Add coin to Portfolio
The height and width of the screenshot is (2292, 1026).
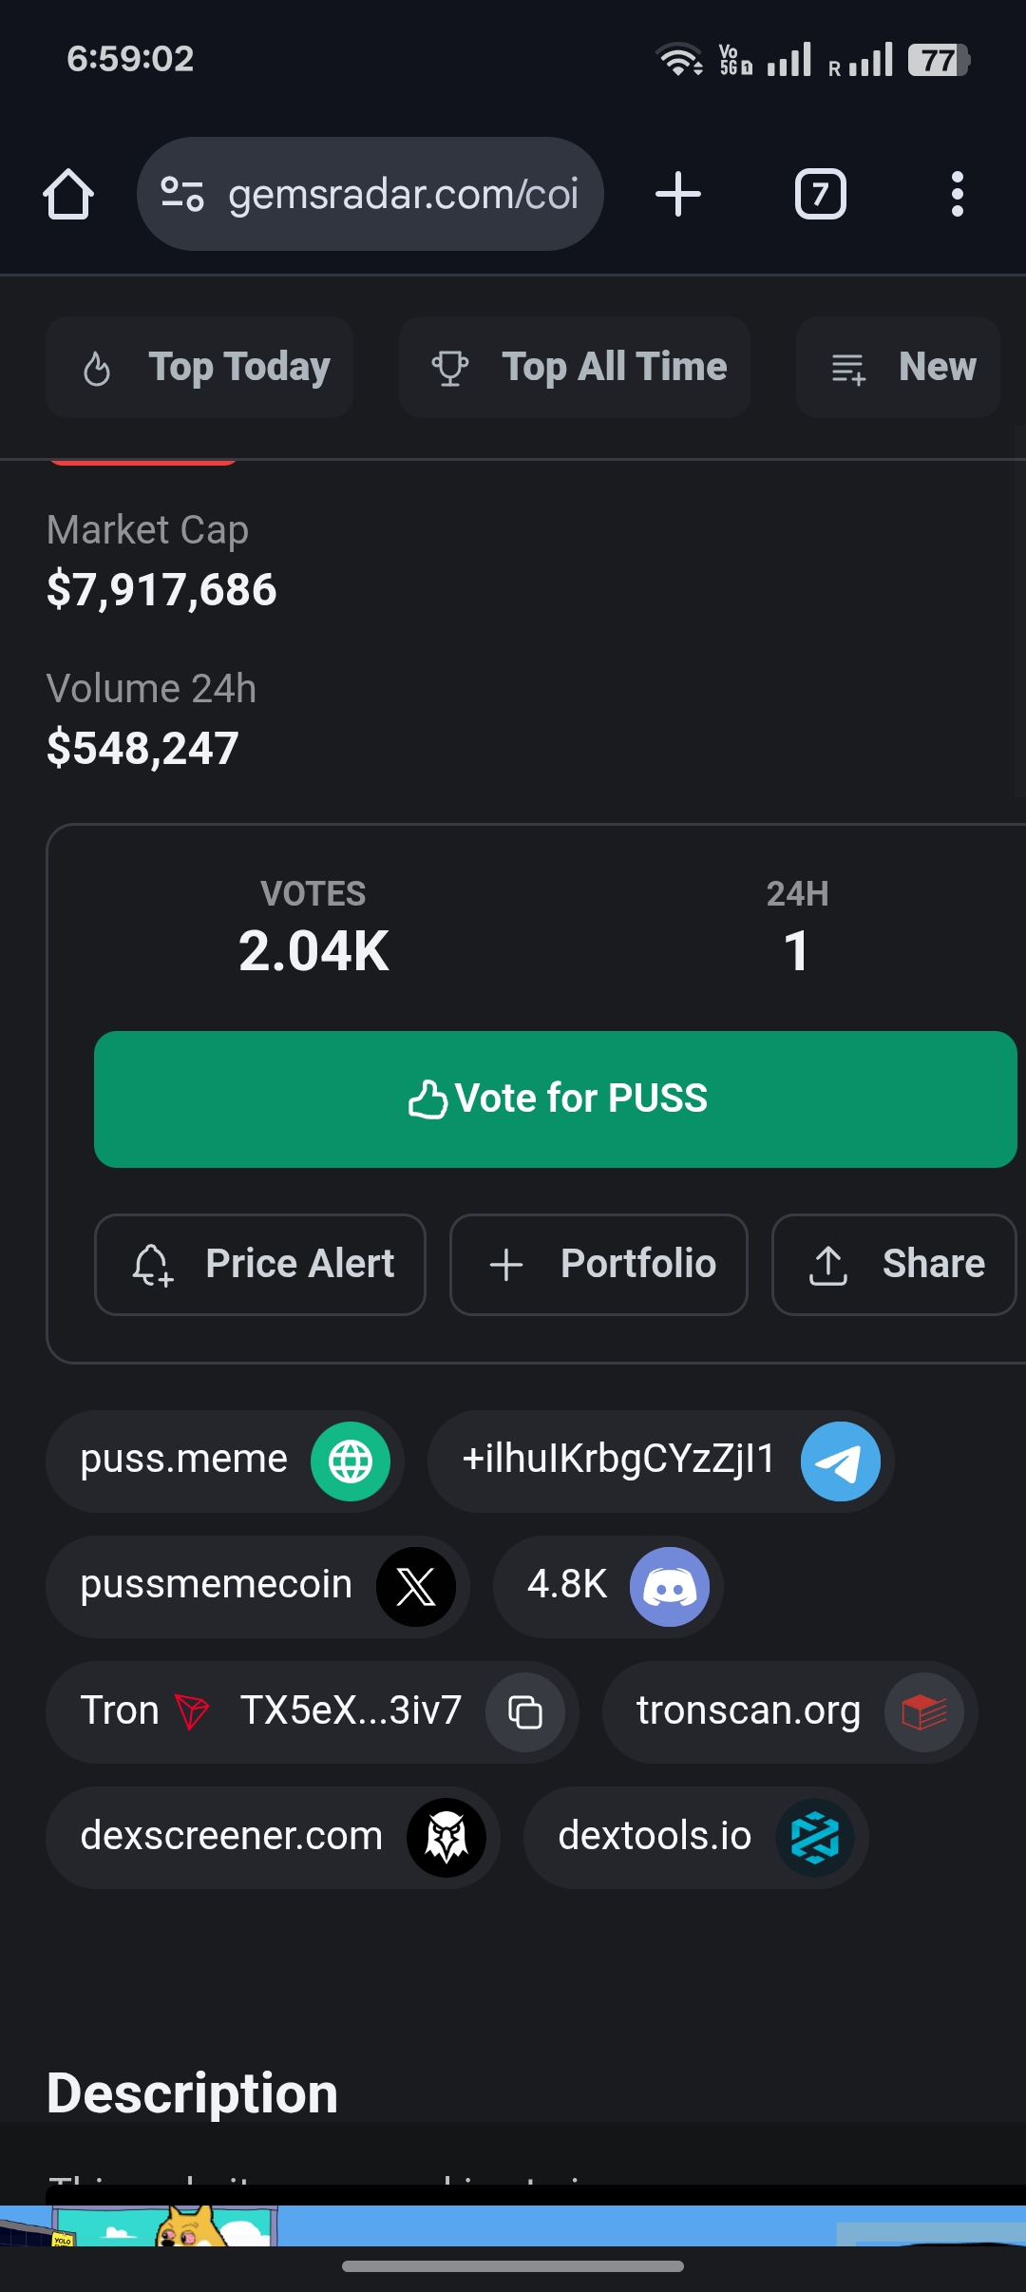click(x=598, y=1265)
